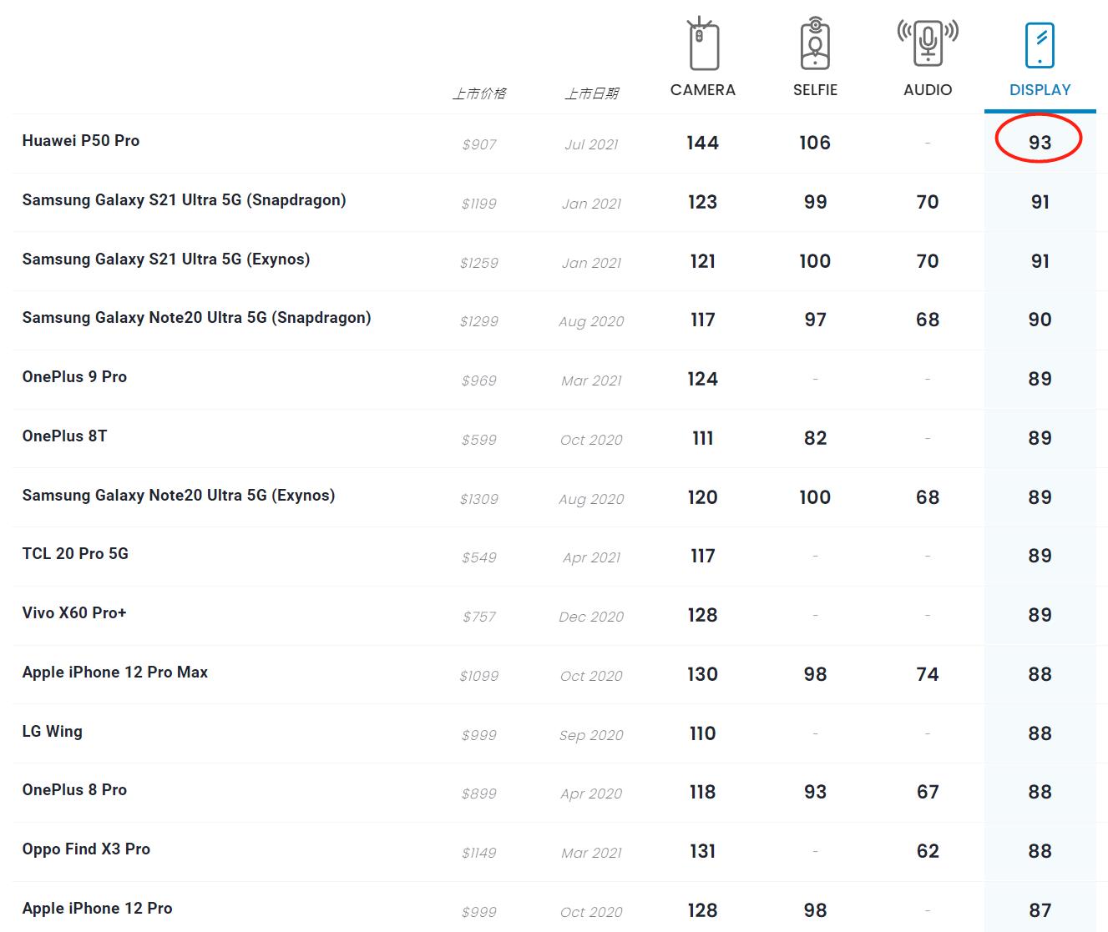Click the Apr 2021 launch date
1108x932 pixels.
pos(591,557)
